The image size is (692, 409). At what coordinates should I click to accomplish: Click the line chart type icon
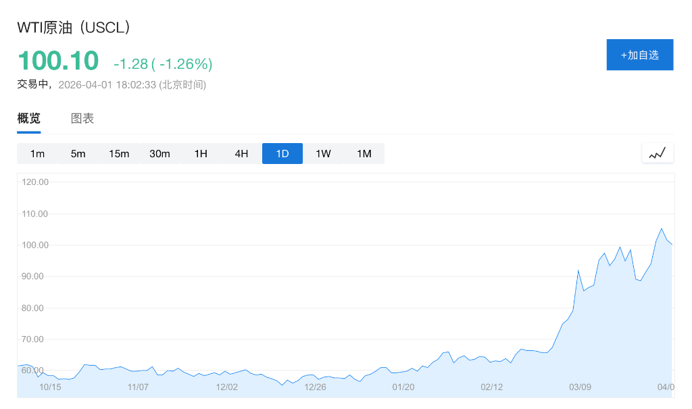658,153
